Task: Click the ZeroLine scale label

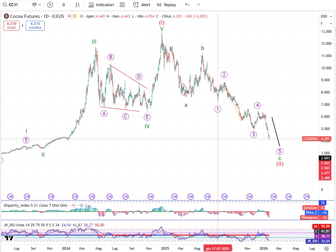Action: pos(310,208)
